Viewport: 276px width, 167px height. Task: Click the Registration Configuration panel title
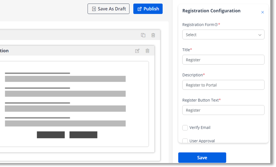coord(211,11)
